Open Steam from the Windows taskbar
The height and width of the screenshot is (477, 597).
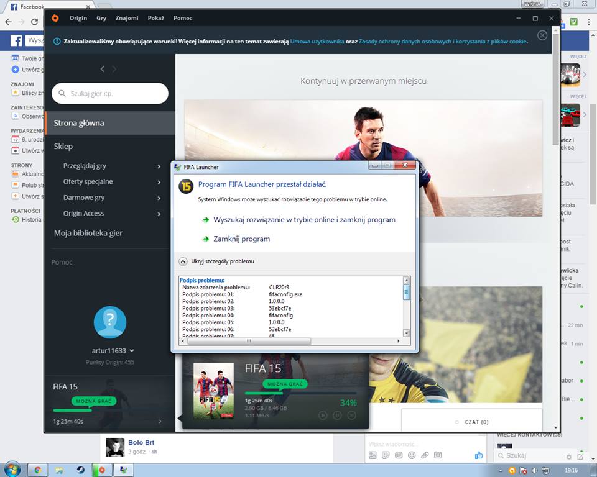[x=81, y=470]
